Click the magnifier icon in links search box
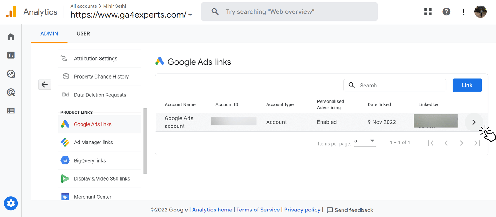 click(352, 85)
